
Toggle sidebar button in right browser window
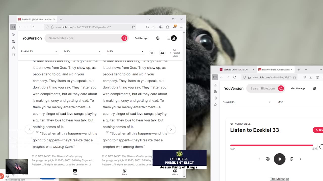click(215, 77)
